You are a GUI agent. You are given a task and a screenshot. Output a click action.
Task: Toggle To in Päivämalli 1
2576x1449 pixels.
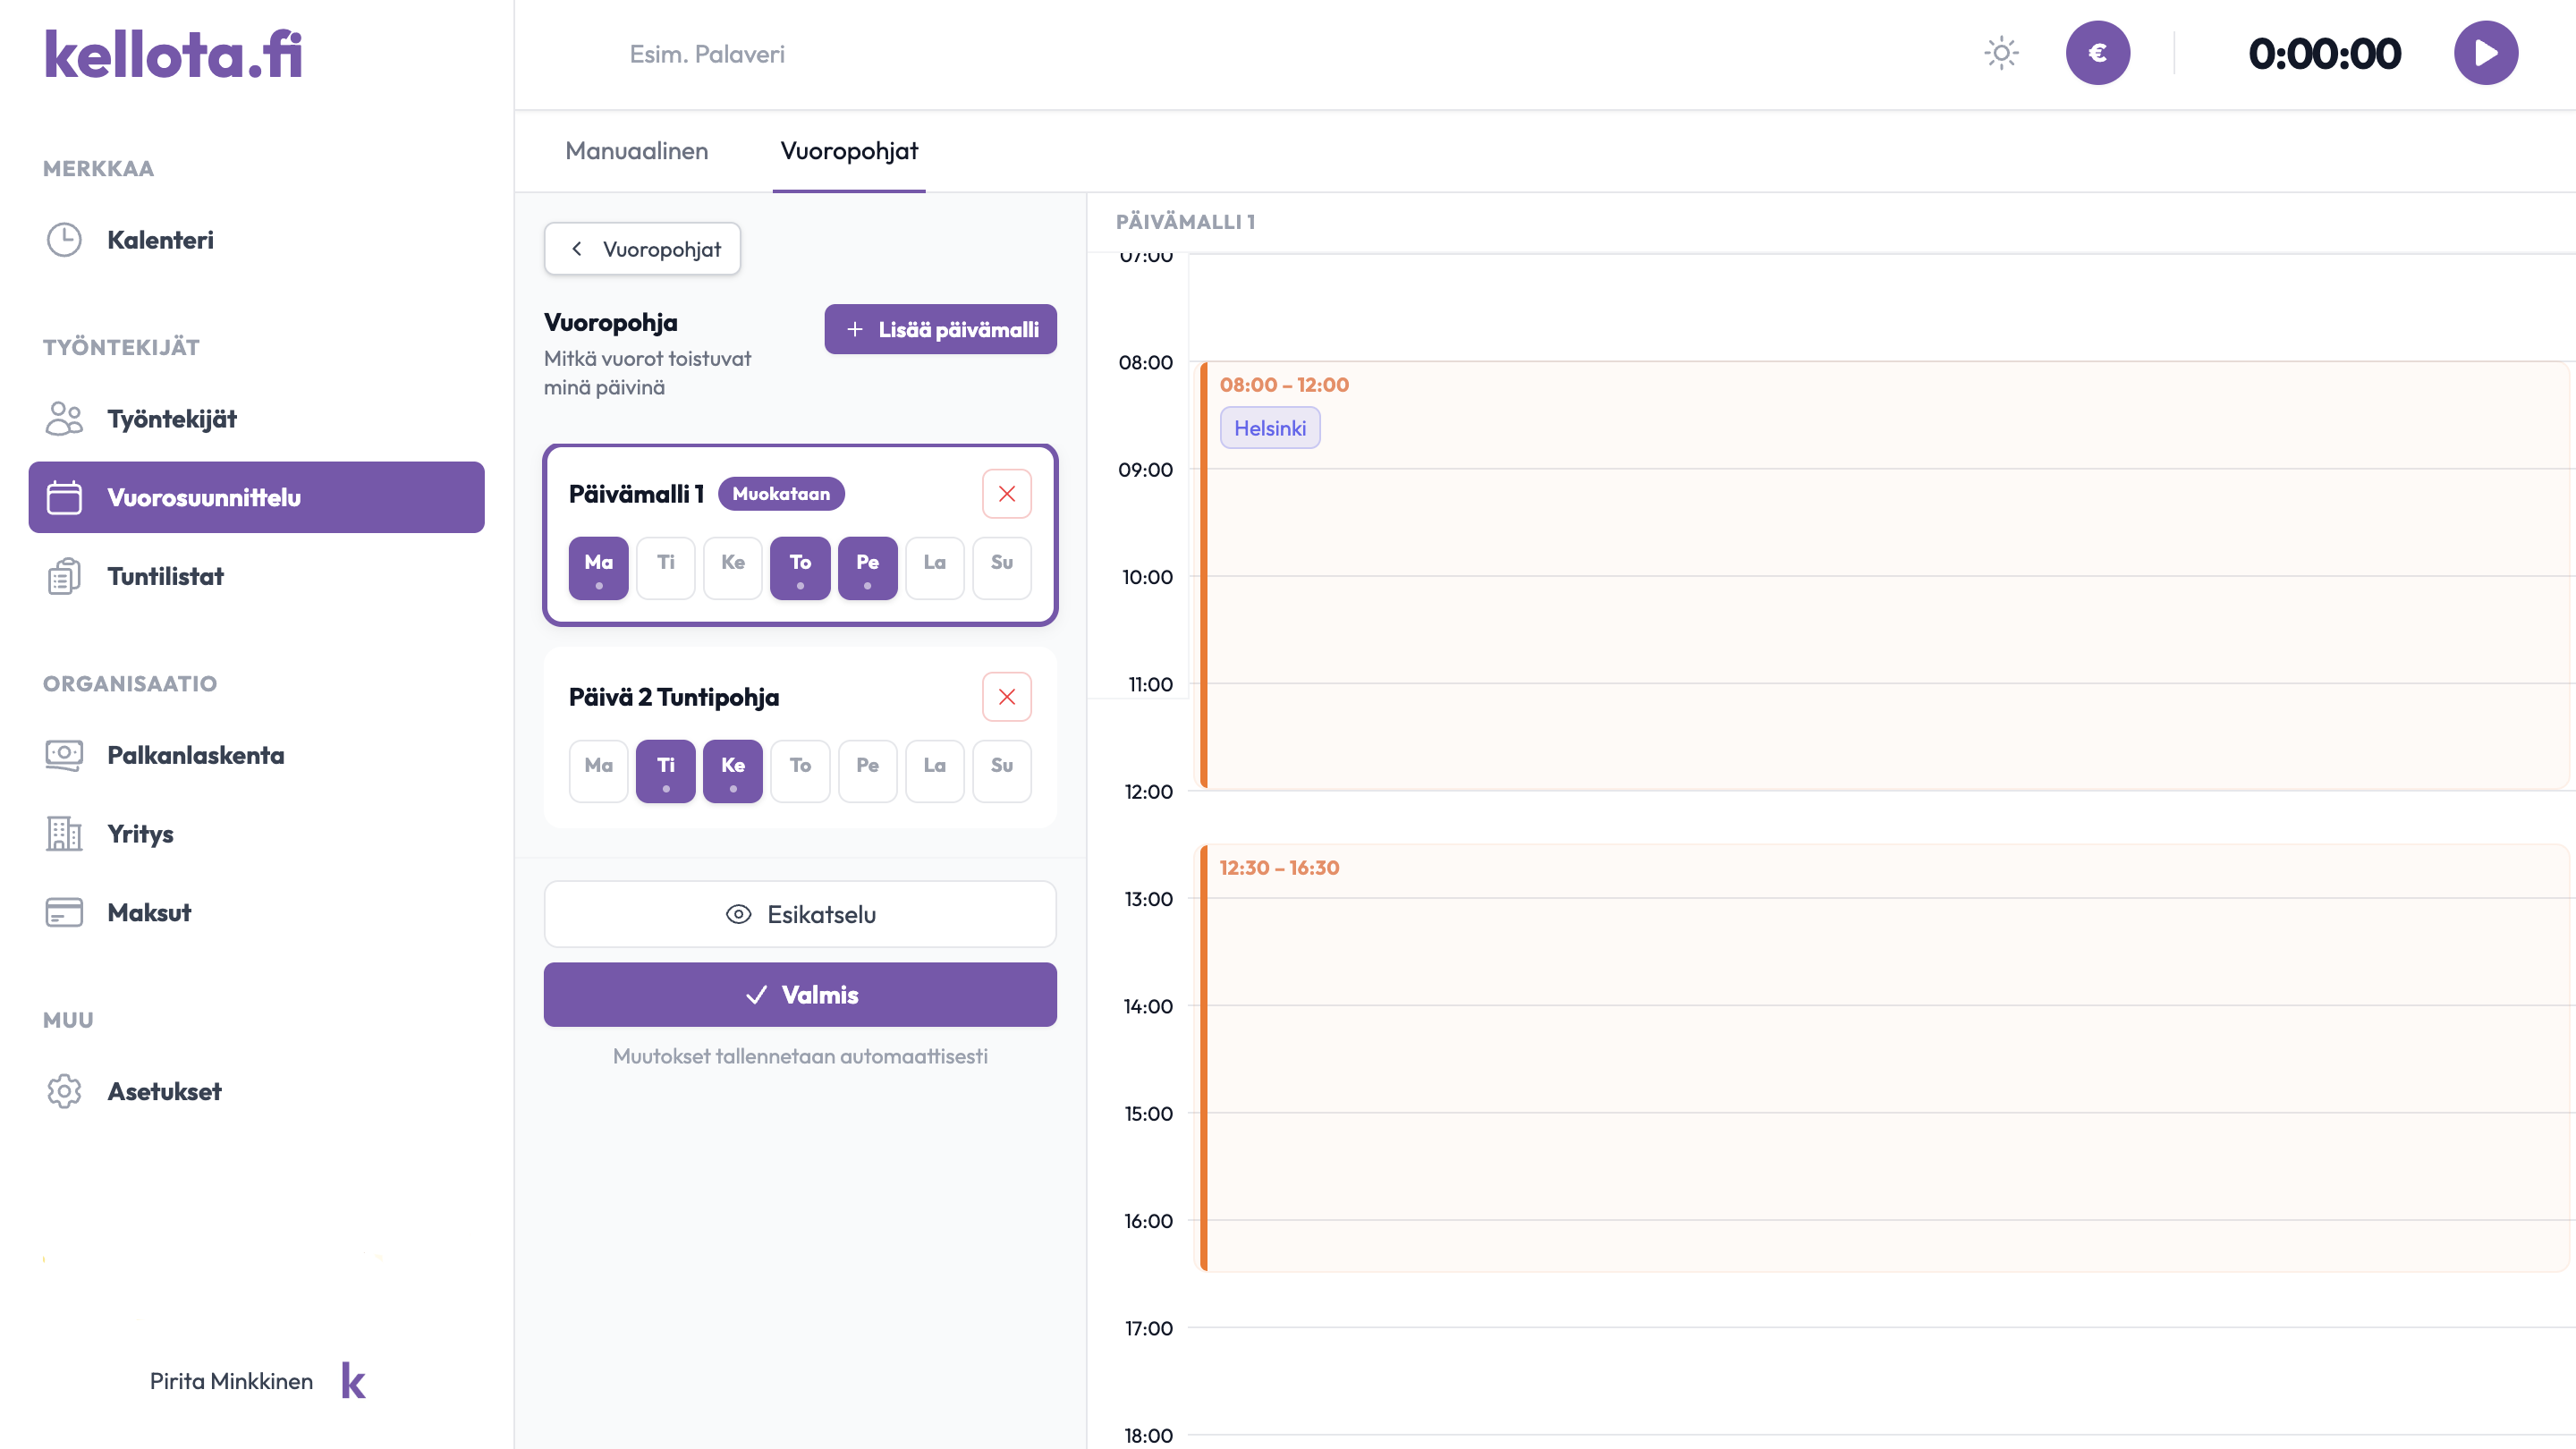[x=800, y=568]
